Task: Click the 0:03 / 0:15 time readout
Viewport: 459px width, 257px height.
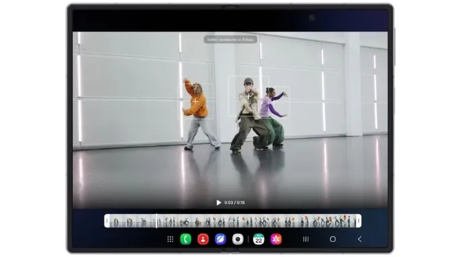Action: 234,203
